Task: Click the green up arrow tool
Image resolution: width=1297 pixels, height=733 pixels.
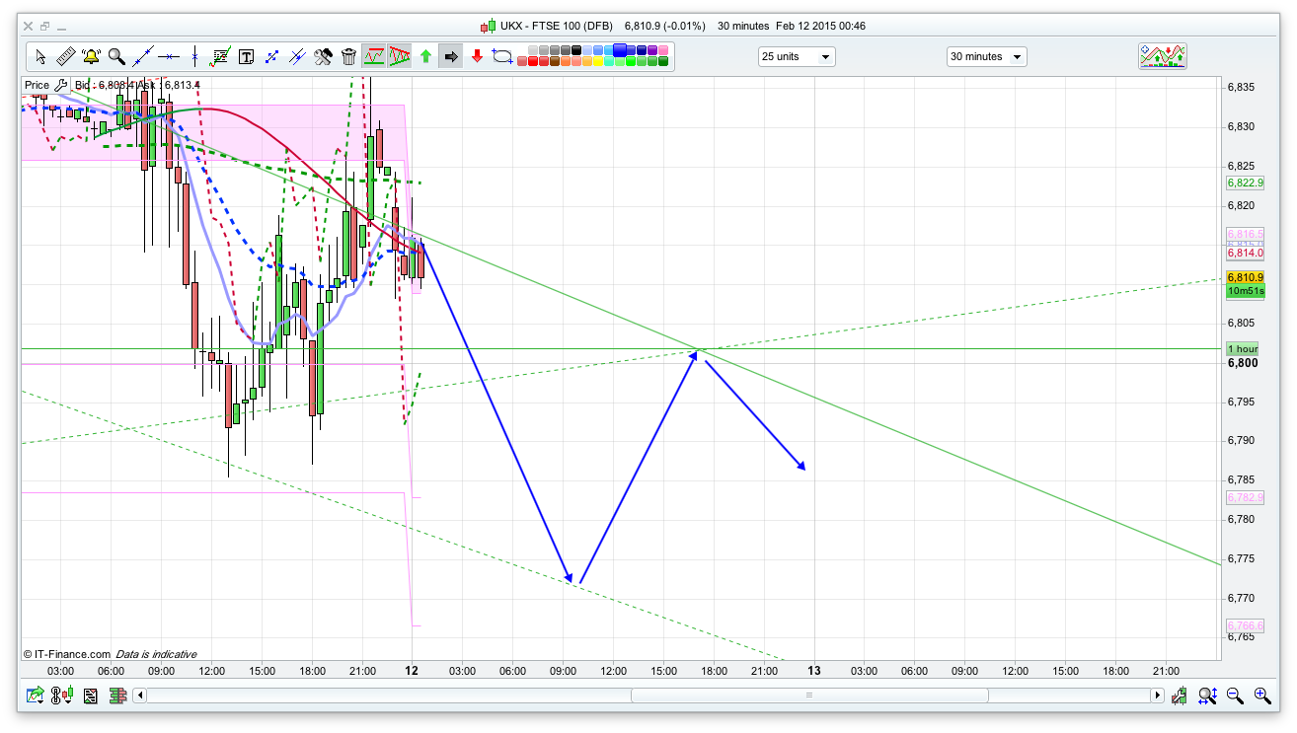Action: pos(425,57)
